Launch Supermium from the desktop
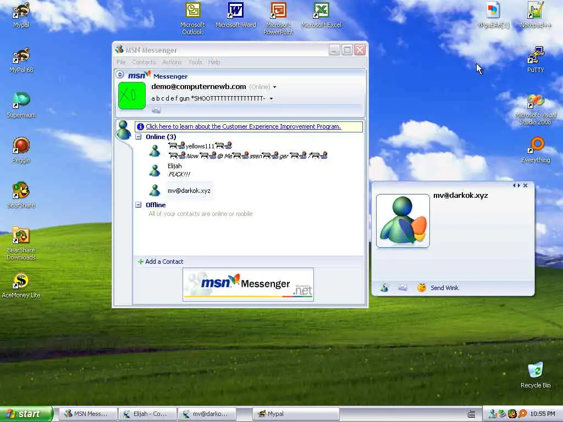 click(x=21, y=105)
